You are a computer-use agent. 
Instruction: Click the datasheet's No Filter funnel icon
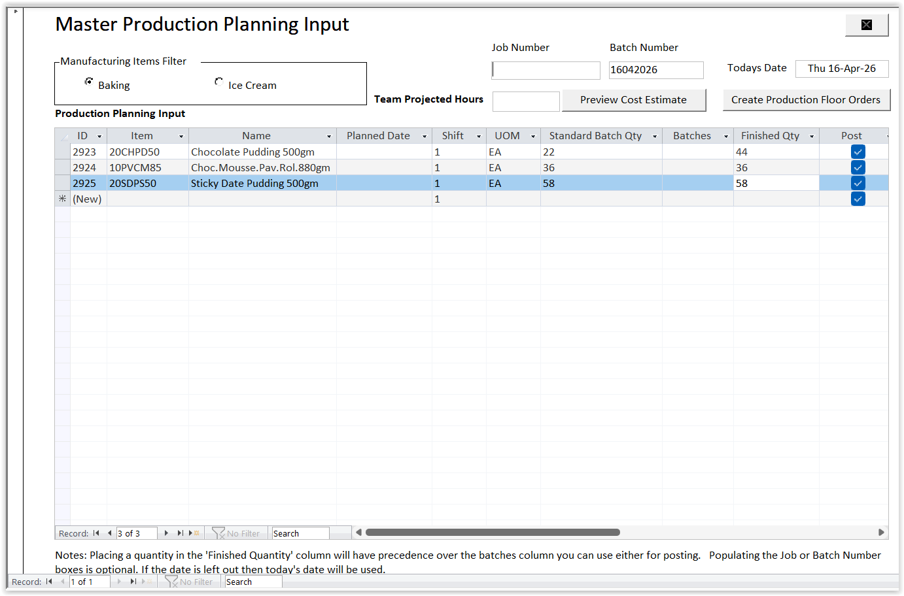click(x=218, y=533)
